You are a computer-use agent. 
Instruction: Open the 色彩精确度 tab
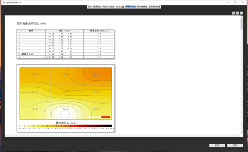pyautogui.click(x=142, y=7)
